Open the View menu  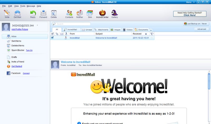[x=16, y=6]
